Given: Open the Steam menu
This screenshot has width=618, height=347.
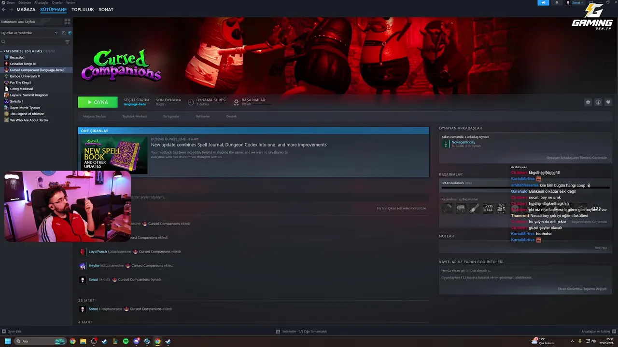Looking at the screenshot, I should 11,2.
